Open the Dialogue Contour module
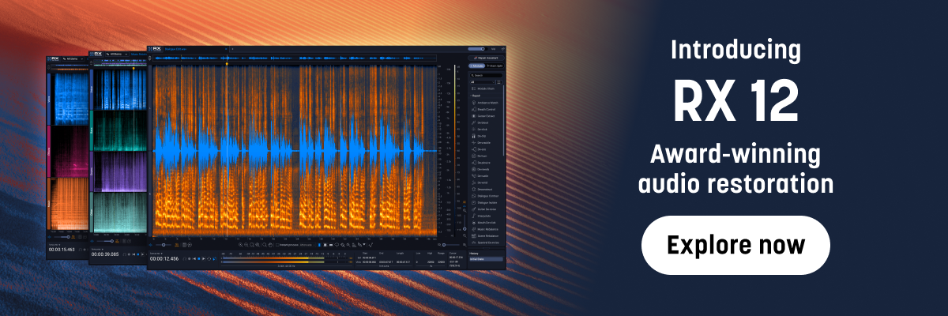Image resolution: width=948 pixels, height=316 pixels. point(485,196)
